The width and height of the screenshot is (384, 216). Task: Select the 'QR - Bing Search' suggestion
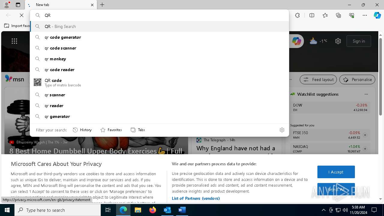[x=159, y=26]
